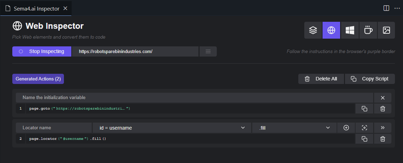Click the URL field with robotsparebinindustries.com
The width and height of the screenshot is (403, 163).
135,51
